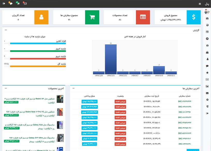Click the envelope icon in the sidebar
The image size is (211, 151).
[x=207, y=93]
